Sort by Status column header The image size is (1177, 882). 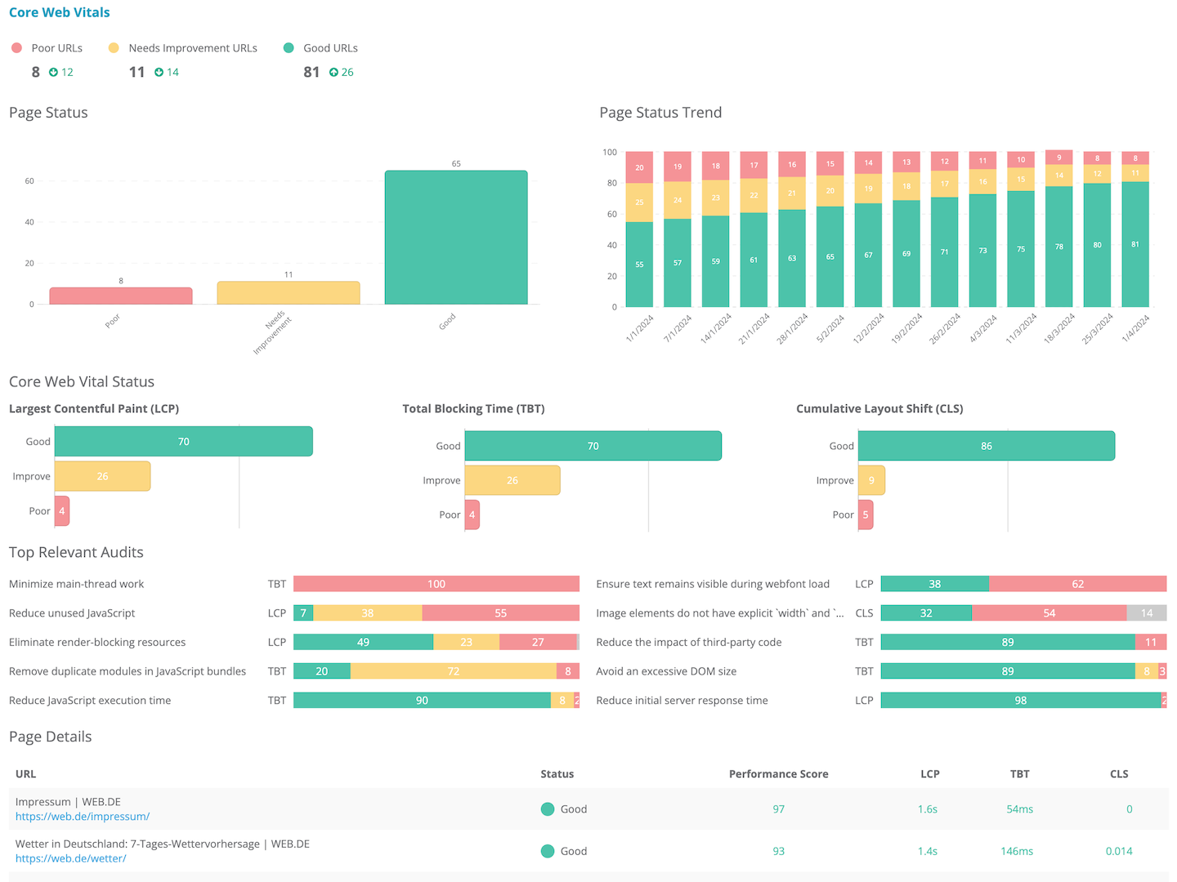pos(557,774)
